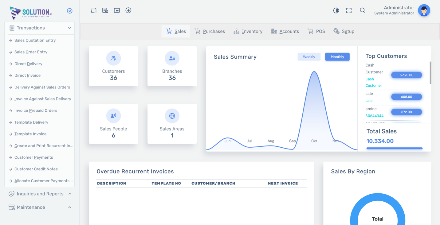Viewport: 440px width, 225px height.
Task: Open Sales Quotation Entry
Action: (35, 40)
